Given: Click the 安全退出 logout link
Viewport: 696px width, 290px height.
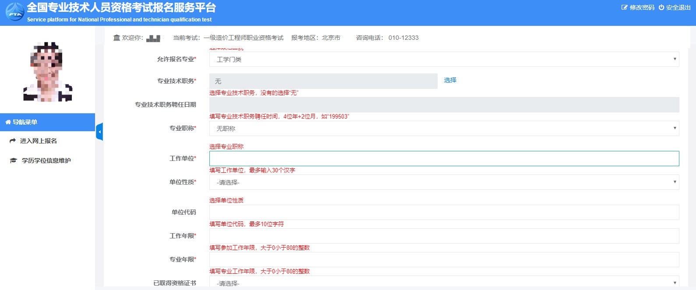Looking at the screenshot, I should 678,7.
